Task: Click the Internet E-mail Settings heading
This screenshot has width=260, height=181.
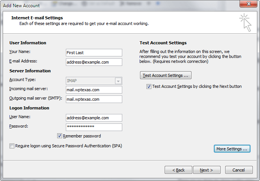Action: [37, 18]
